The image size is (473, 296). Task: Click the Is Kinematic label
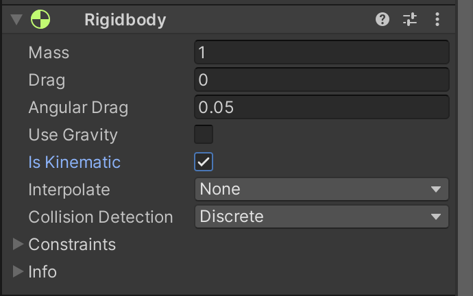pyautogui.click(x=74, y=162)
